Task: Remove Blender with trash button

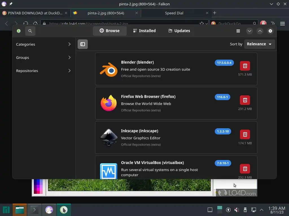Action: 245,66
